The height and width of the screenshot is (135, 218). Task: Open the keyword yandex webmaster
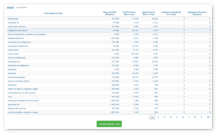(x=17, y=58)
